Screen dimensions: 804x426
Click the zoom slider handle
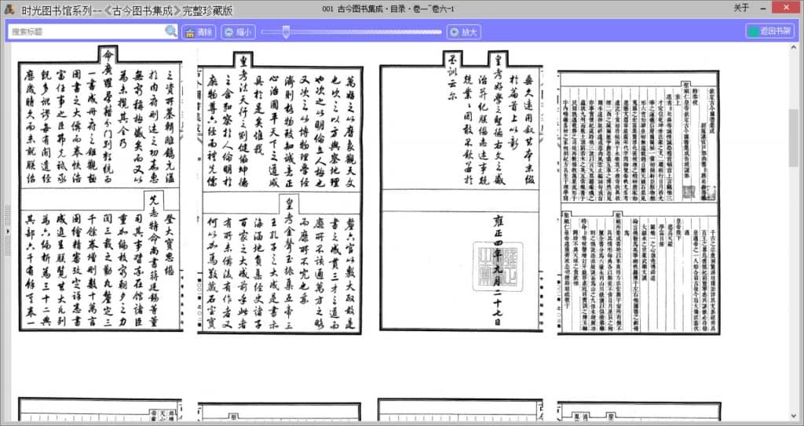286,31
